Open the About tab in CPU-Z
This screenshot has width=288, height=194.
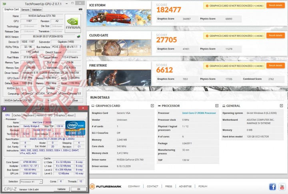(70, 116)
